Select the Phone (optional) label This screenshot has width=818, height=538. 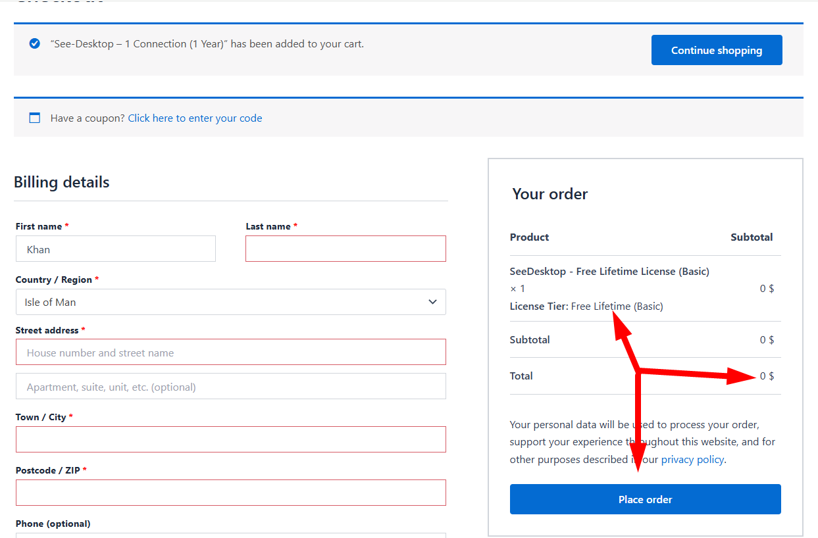tap(53, 524)
